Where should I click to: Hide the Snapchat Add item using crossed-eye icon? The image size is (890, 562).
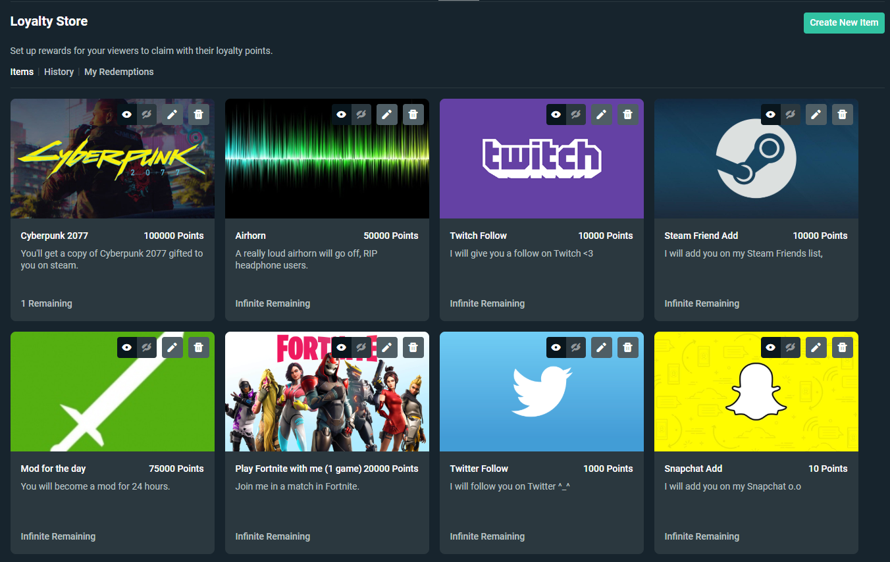[x=791, y=347]
